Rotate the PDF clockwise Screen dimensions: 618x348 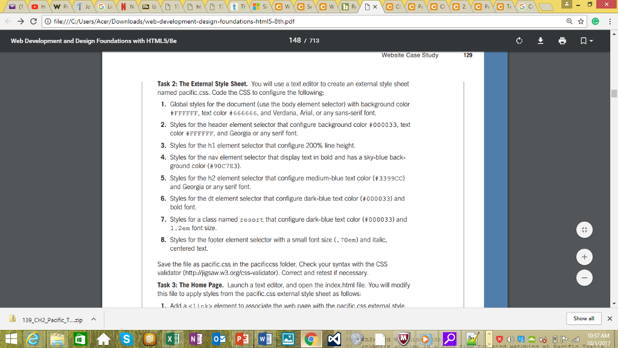519,40
